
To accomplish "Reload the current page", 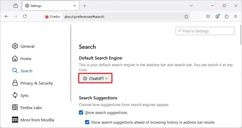I will tap(25, 16).
